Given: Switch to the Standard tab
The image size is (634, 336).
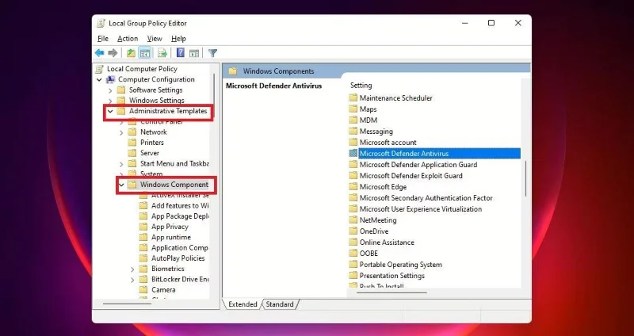Looking at the screenshot, I should coord(280,304).
